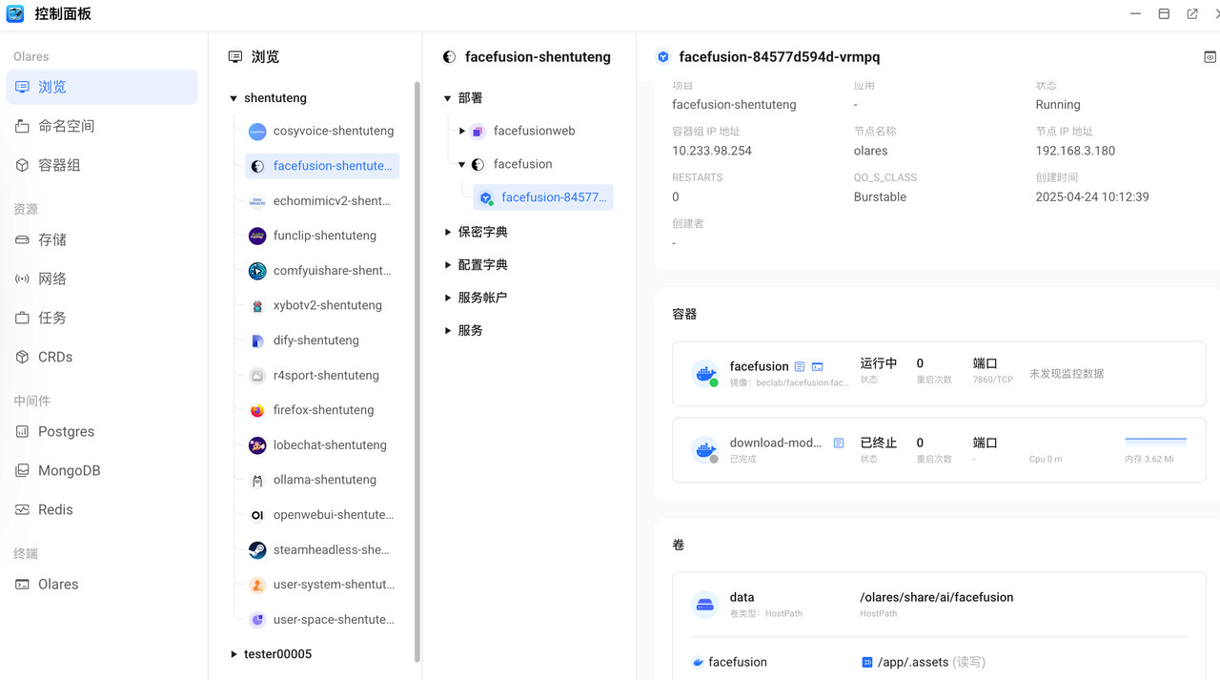The width and height of the screenshot is (1220, 680).
Task: Expand the tester00005 tree node
Action: tap(234, 654)
